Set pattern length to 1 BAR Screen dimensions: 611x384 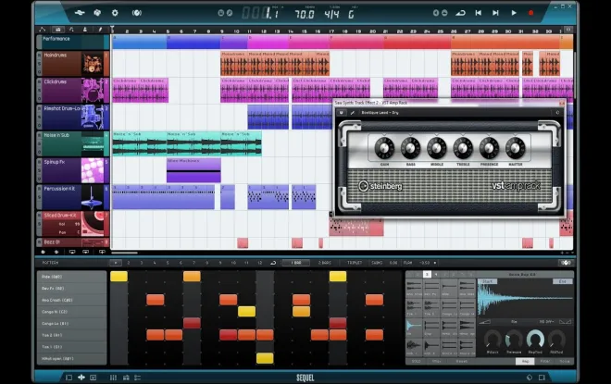coord(296,263)
